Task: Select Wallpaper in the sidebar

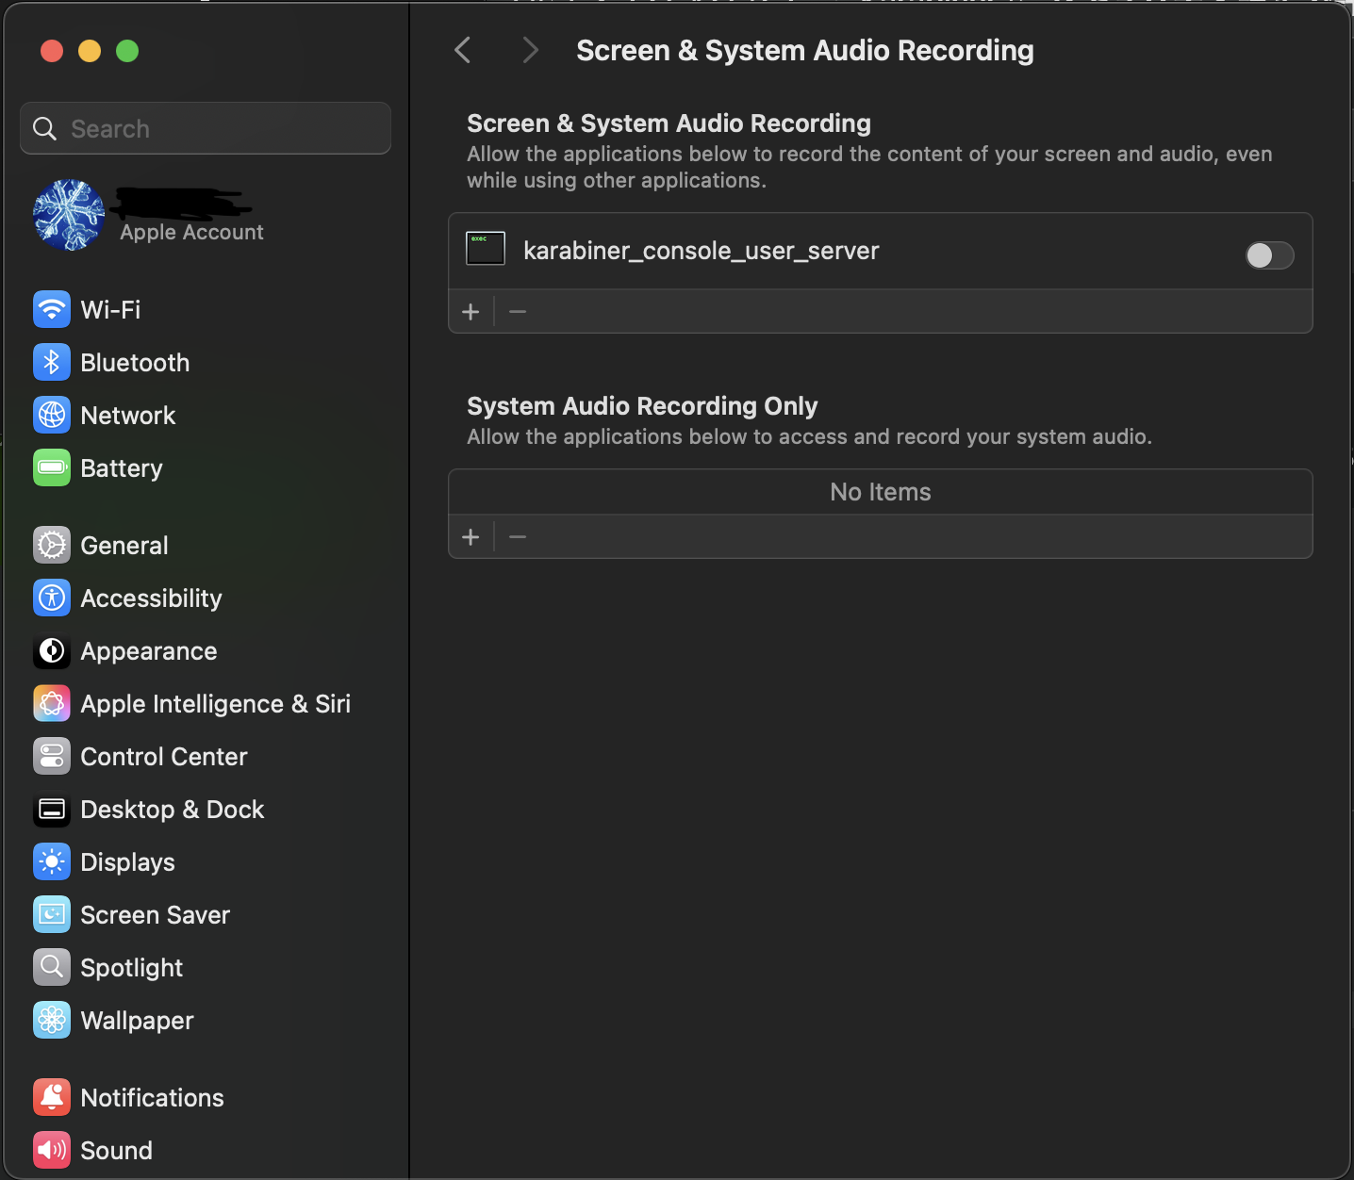Action: tap(137, 1020)
